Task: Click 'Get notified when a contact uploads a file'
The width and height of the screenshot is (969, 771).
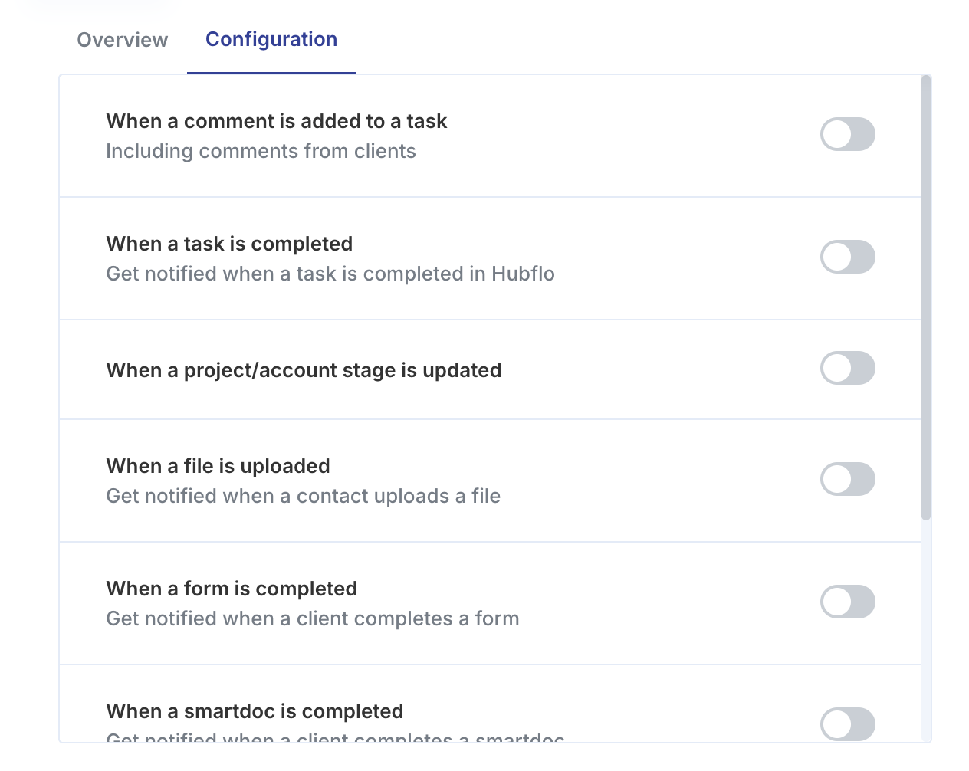Action: pos(304,496)
